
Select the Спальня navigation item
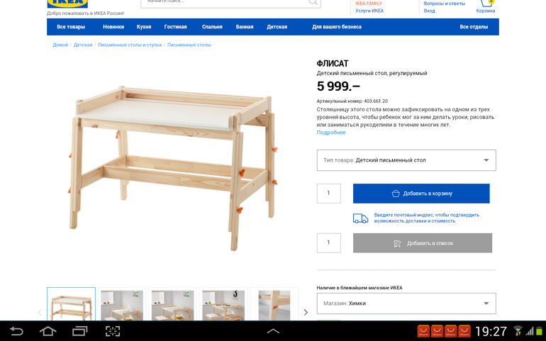212,27
